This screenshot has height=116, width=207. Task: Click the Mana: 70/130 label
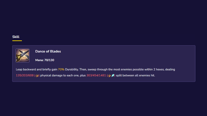pyautogui.click(x=45, y=60)
